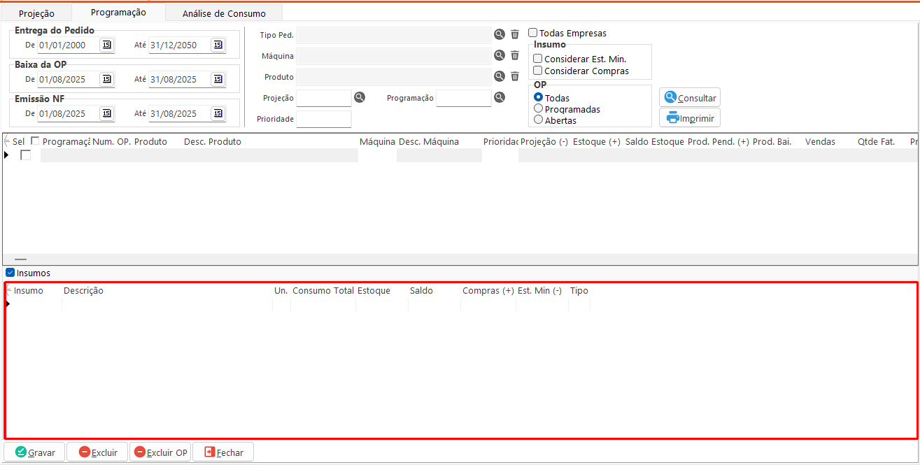Open calendar for Entrega do Pedido De date
This screenshot has height=465, width=920.
coord(106,45)
